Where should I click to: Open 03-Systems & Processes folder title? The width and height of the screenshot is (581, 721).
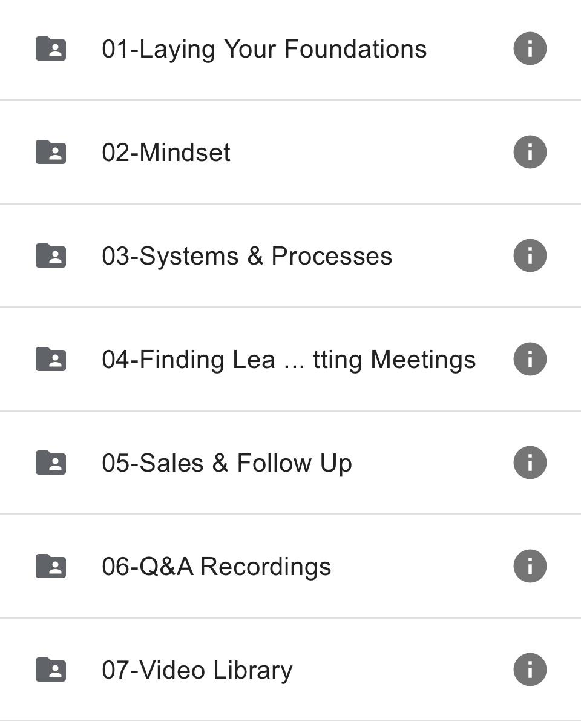click(247, 256)
